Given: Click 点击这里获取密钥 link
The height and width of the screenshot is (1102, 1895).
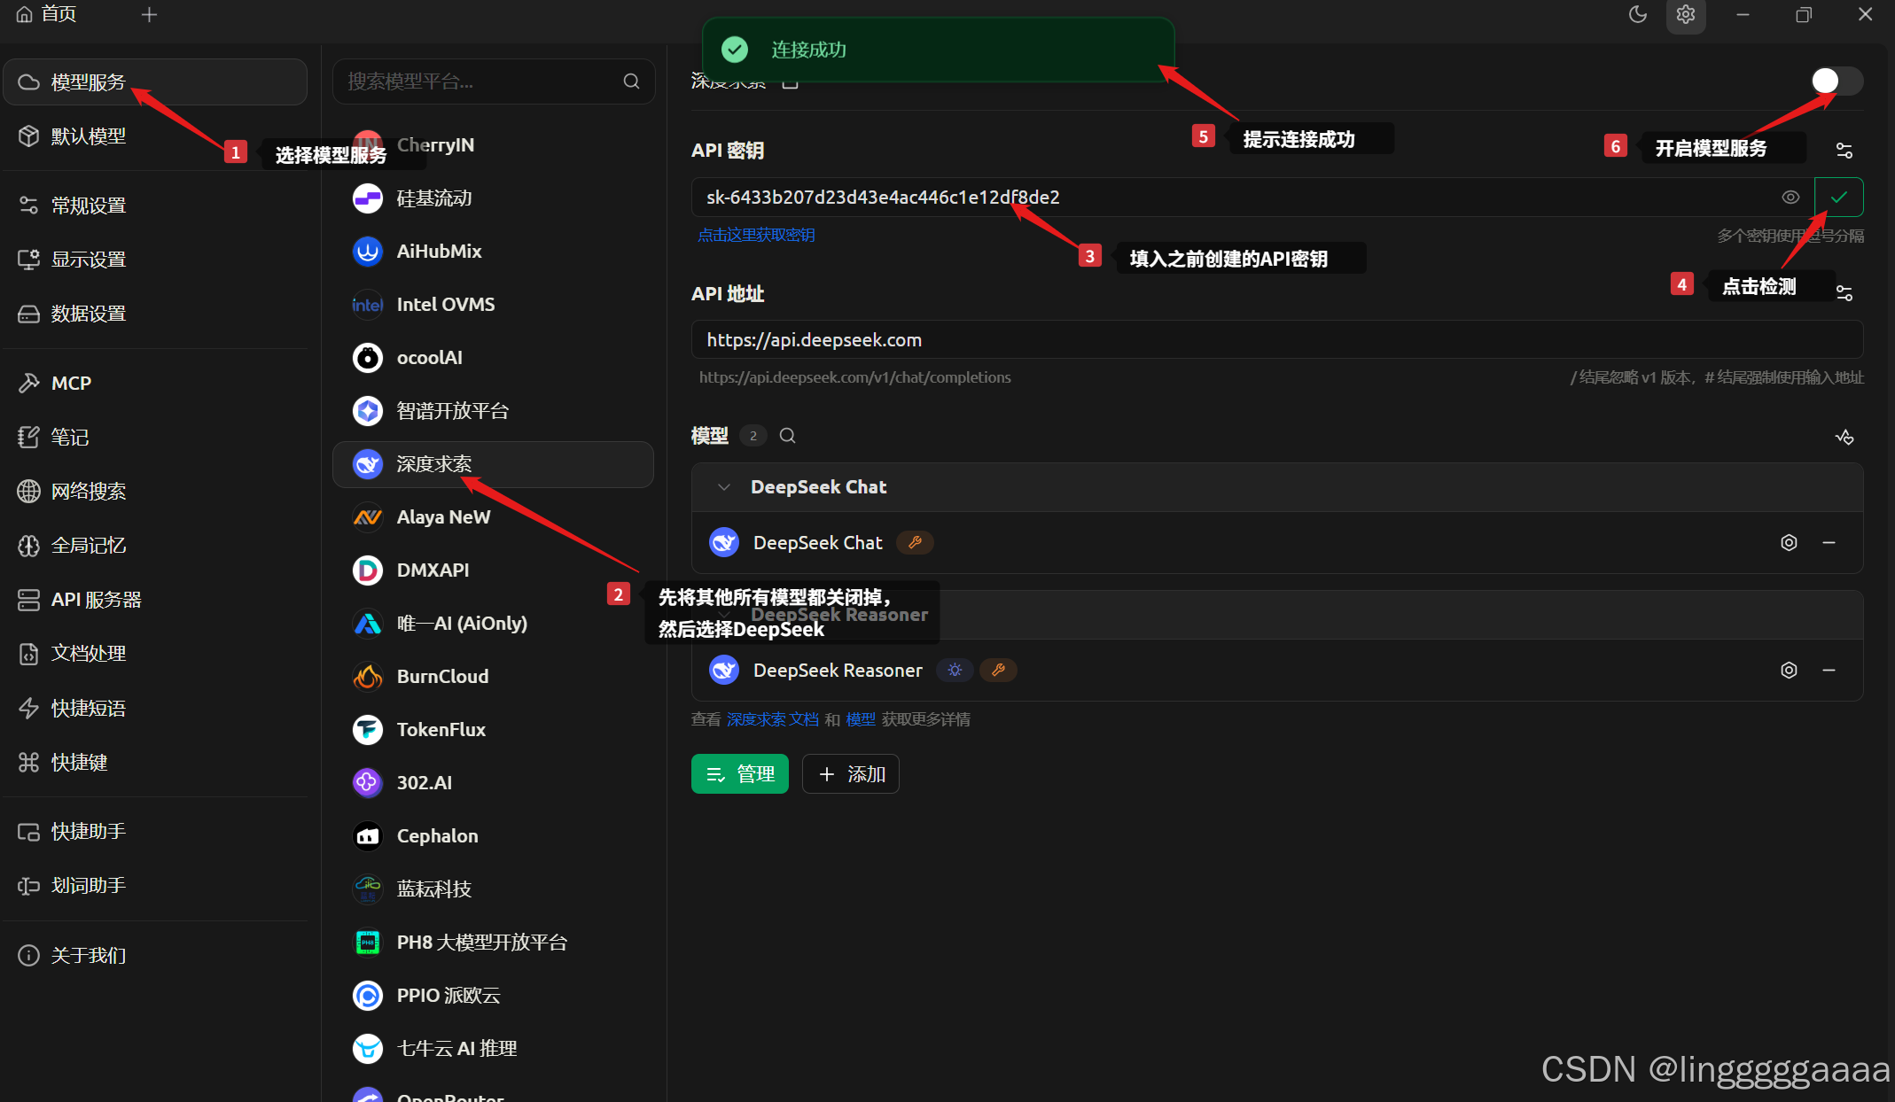Looking at the screenshot, I should pyautogui.click(x=756, y=235).
